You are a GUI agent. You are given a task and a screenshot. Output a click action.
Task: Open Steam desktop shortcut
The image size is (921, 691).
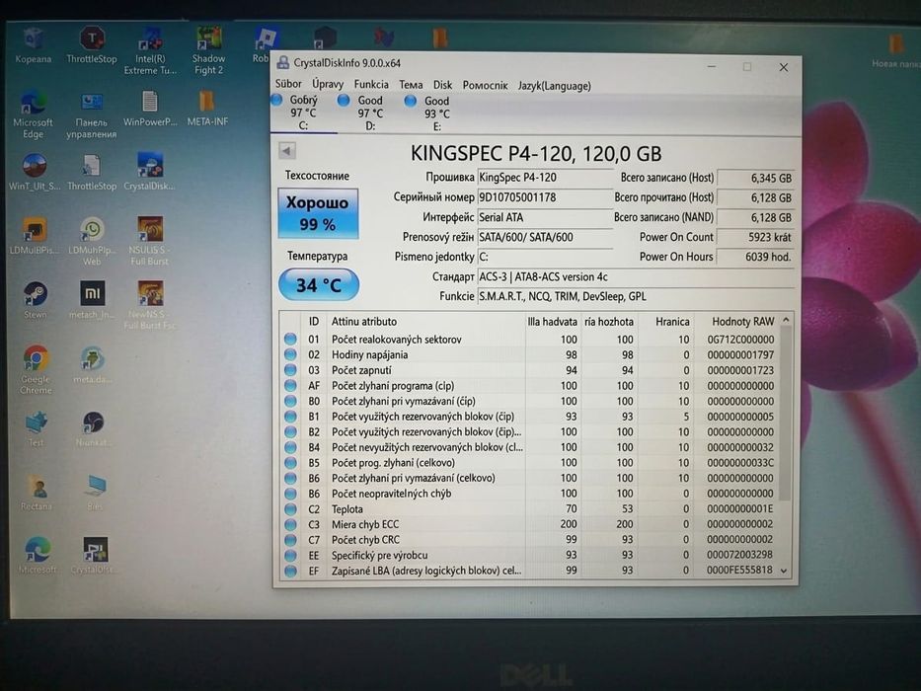coord(36,300)
